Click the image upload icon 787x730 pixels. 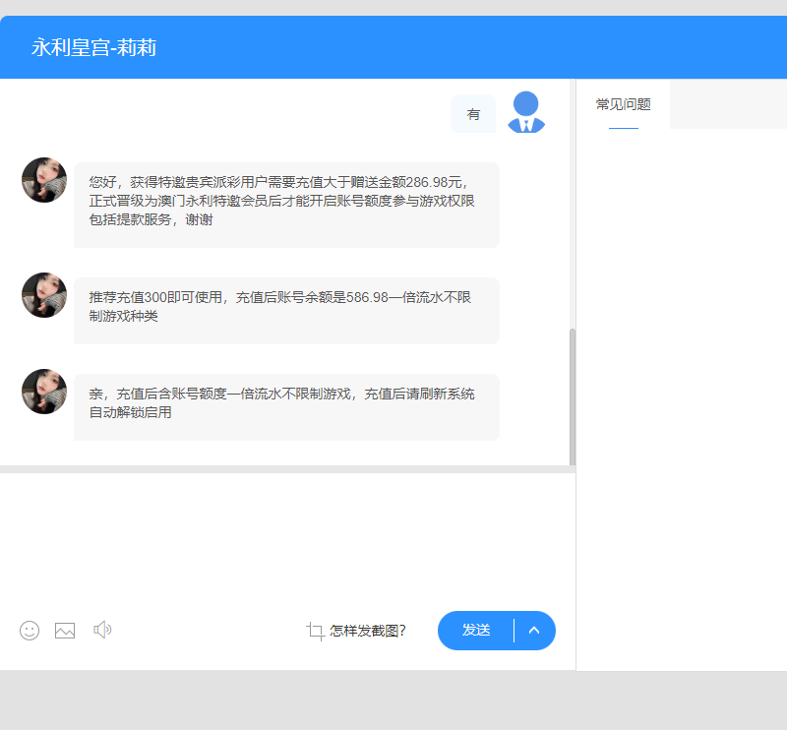click(65, 631)
